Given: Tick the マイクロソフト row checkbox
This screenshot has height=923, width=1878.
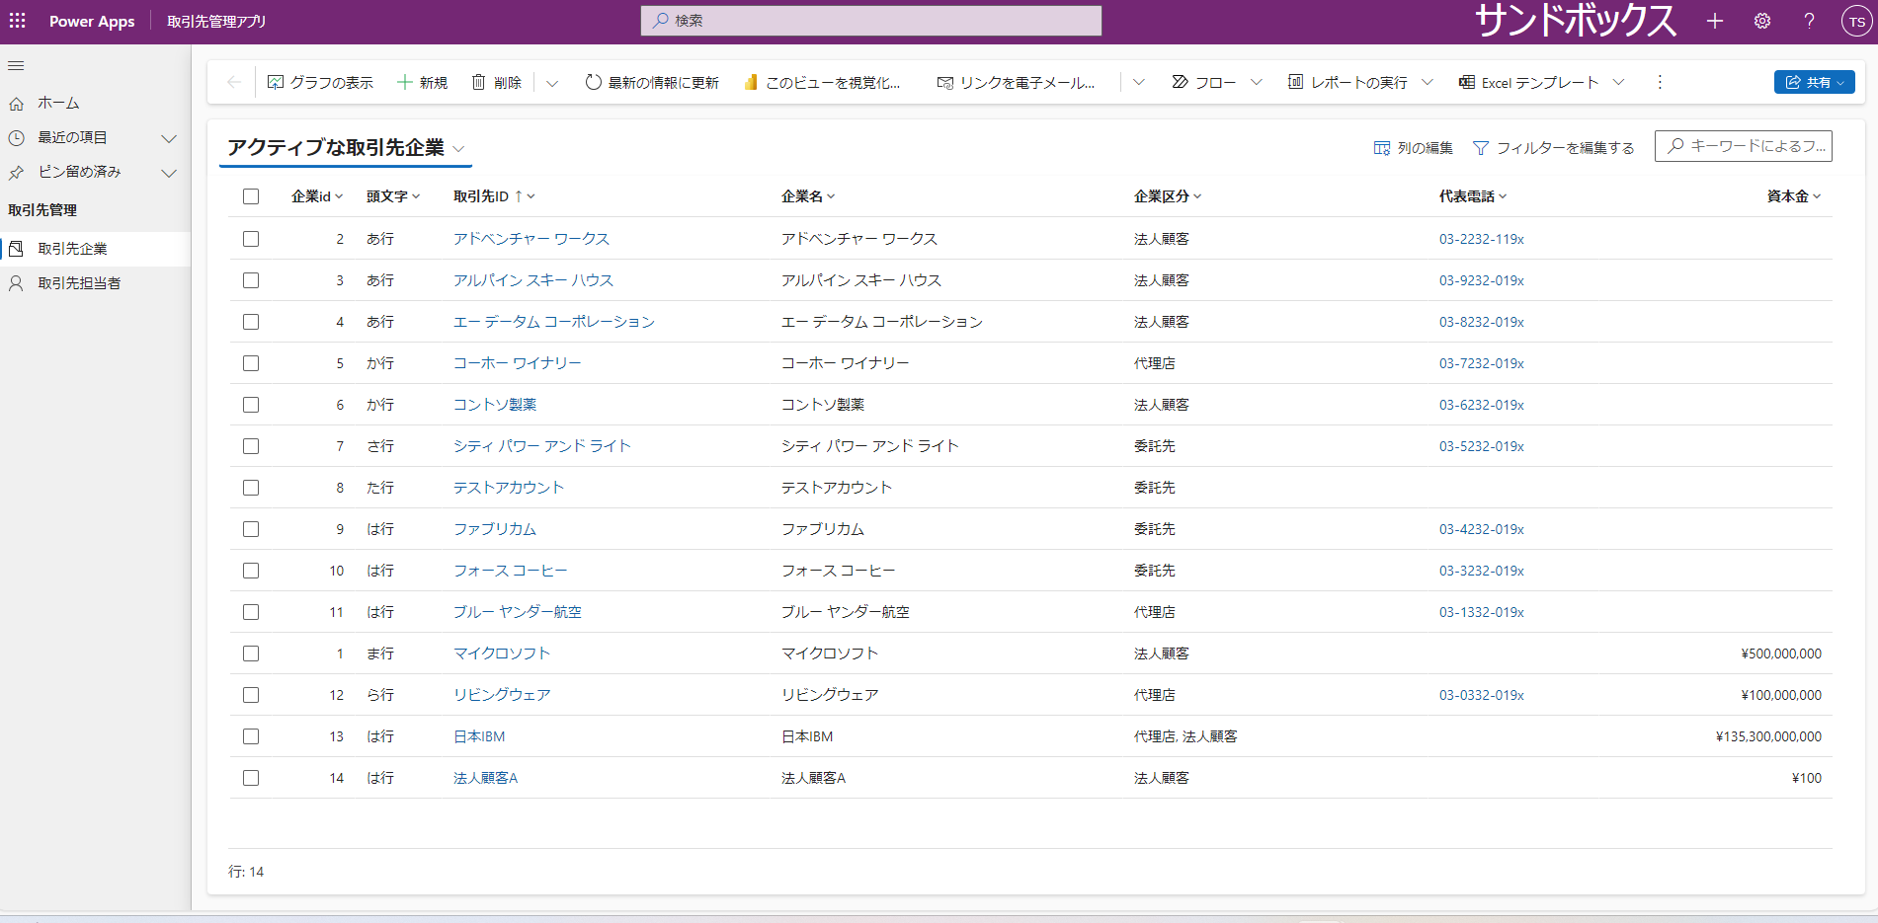Looking at the screenshot, I should (x=251, y=654).
